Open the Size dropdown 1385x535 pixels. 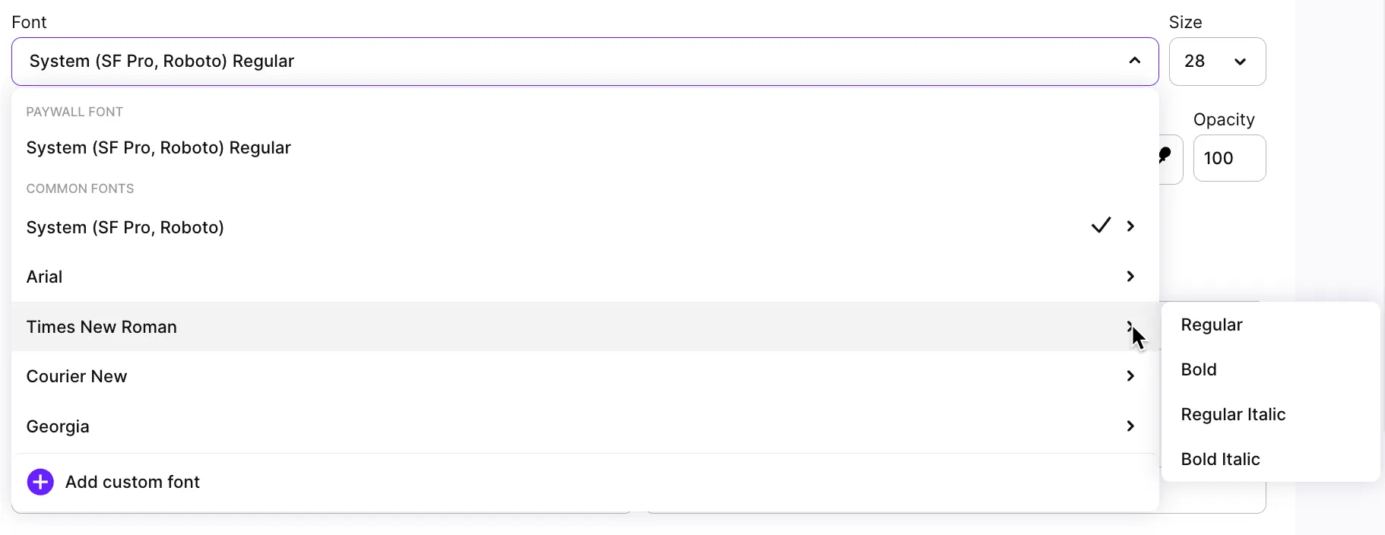1217,62
